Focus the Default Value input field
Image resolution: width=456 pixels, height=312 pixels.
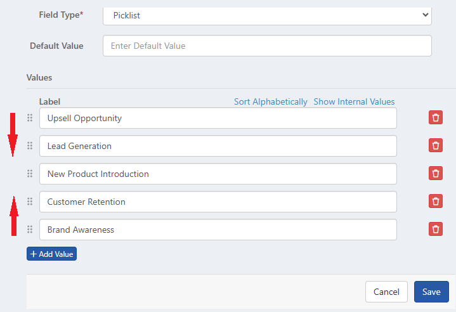267,46
